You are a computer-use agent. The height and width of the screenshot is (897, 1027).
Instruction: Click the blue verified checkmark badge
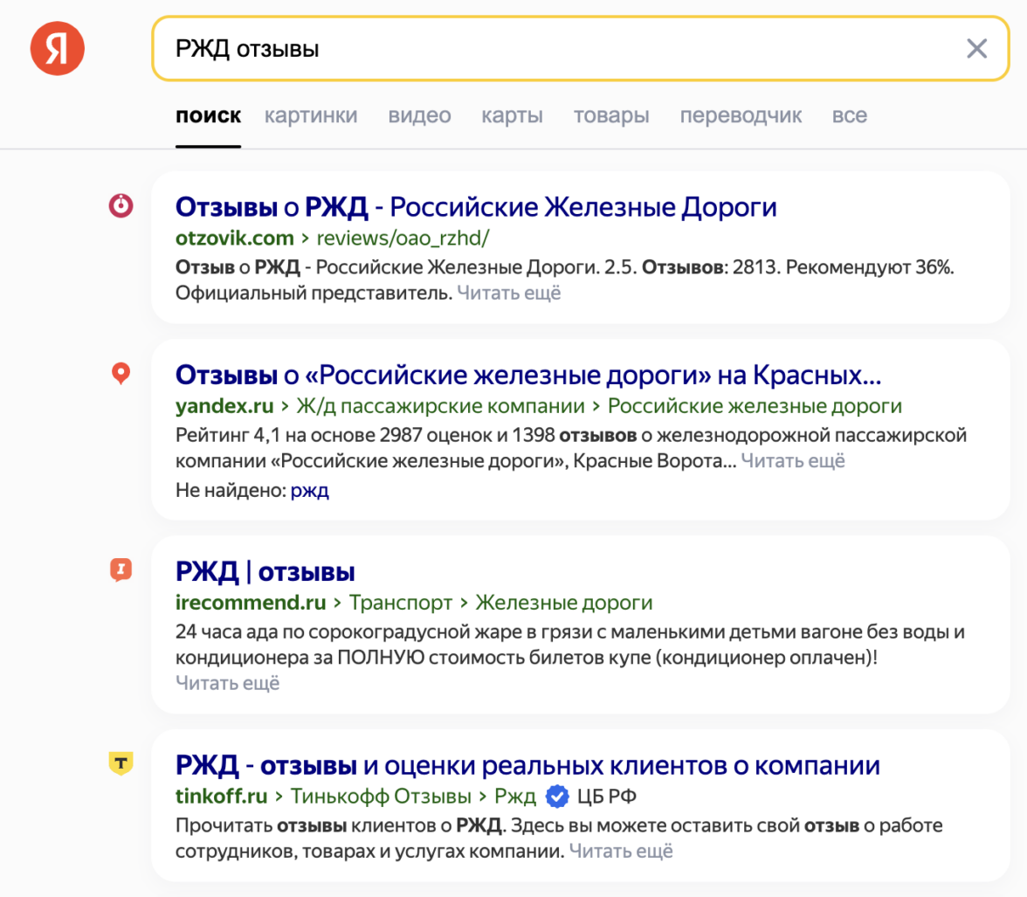click(556, 796)
